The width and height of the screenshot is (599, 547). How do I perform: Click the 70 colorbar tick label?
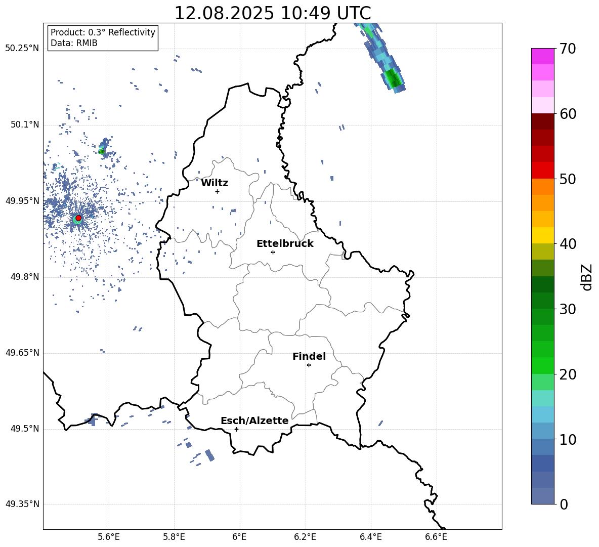(x=568, y=49)
